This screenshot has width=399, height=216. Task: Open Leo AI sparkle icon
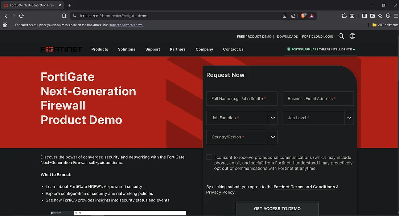coord(380,16)
